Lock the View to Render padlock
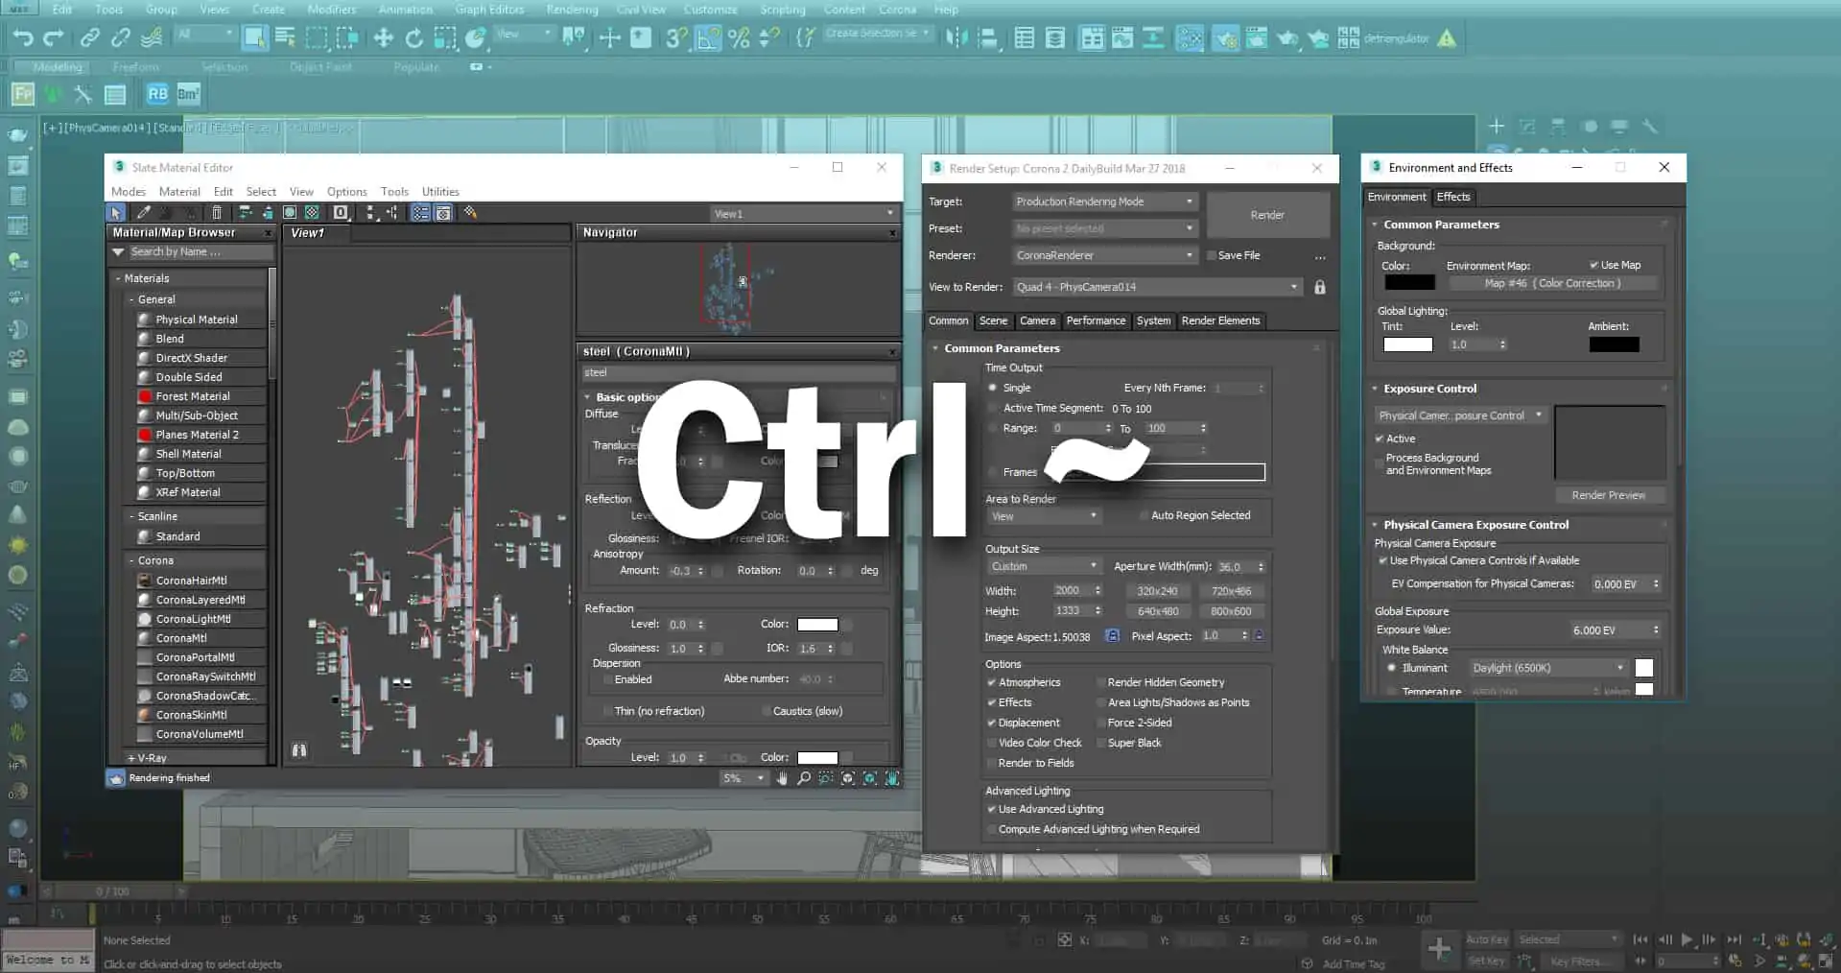Viewport: 1841px width, 973px height. (1319, 287)
